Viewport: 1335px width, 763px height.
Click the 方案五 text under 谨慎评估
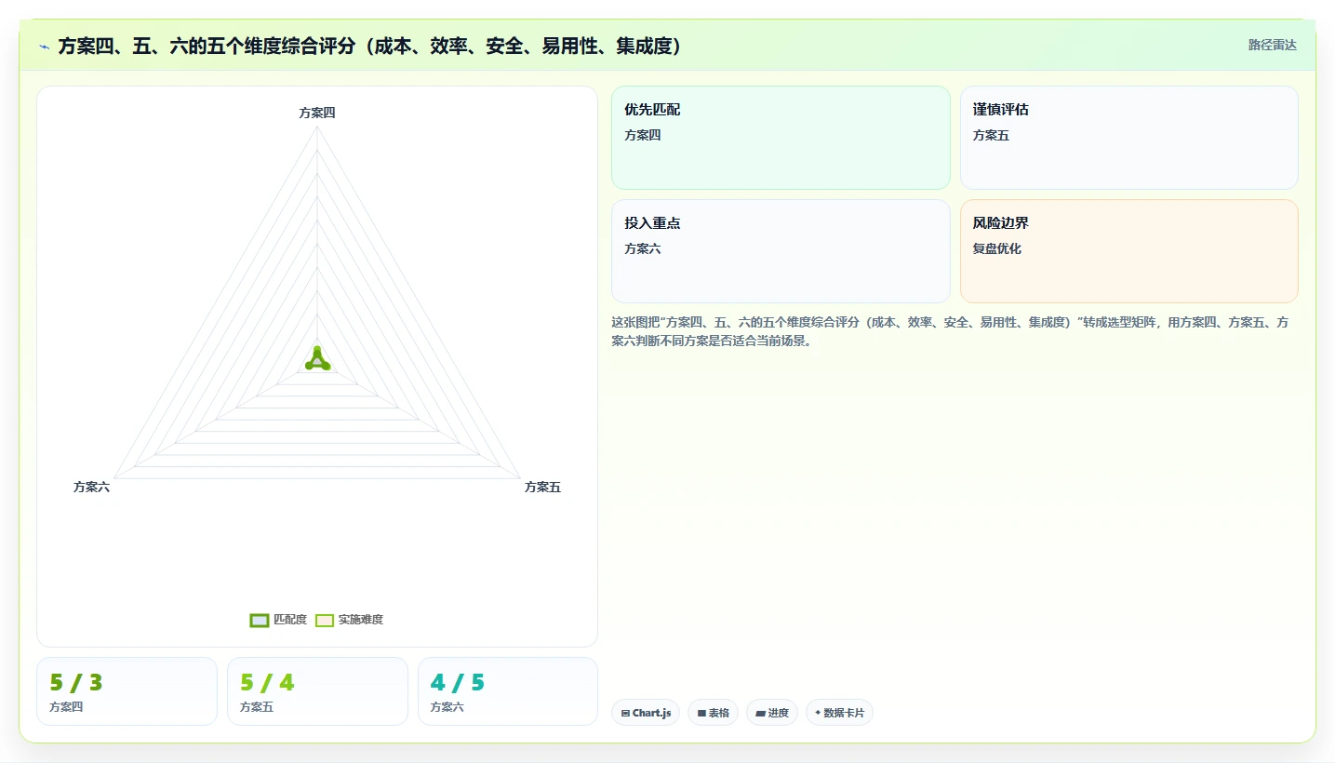pos(991,135)
